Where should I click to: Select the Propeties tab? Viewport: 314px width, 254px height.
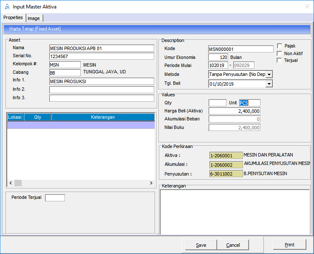pos(13,18)
